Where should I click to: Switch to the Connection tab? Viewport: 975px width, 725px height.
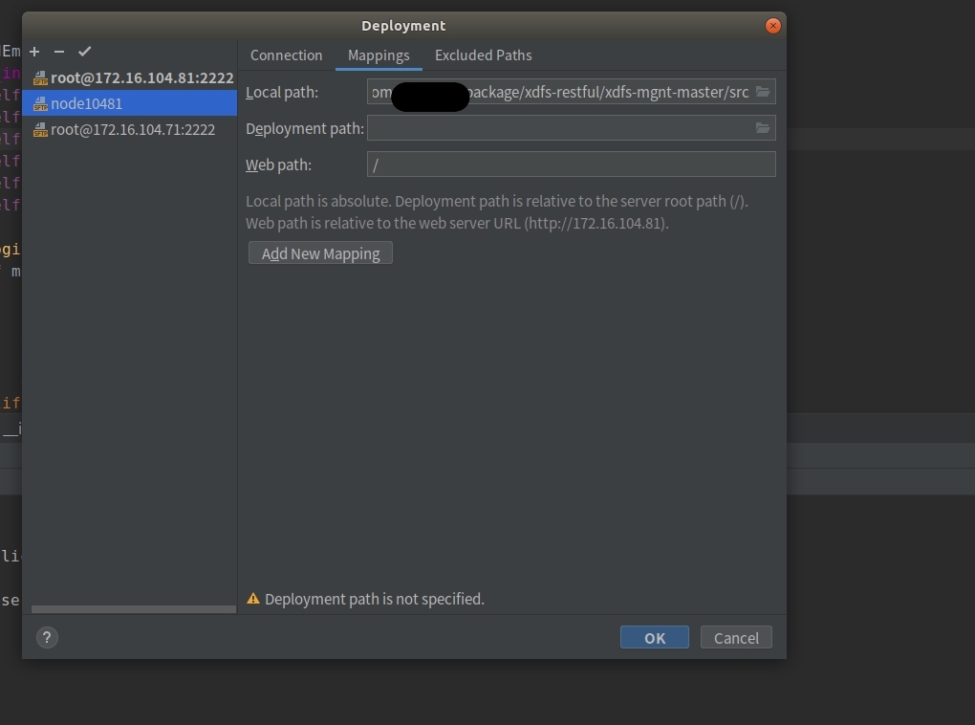pos(286,55)
